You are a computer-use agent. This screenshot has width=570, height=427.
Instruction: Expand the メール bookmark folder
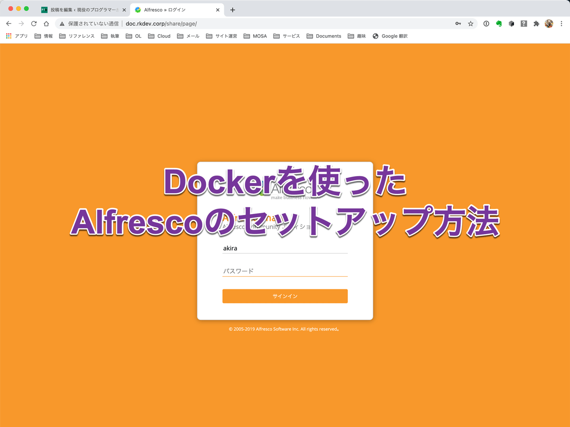pos(188,36)
